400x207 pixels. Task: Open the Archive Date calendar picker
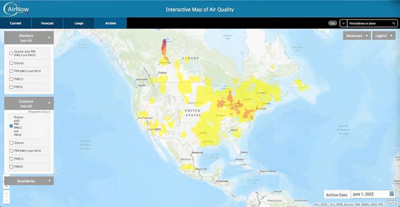pos(391,194)
